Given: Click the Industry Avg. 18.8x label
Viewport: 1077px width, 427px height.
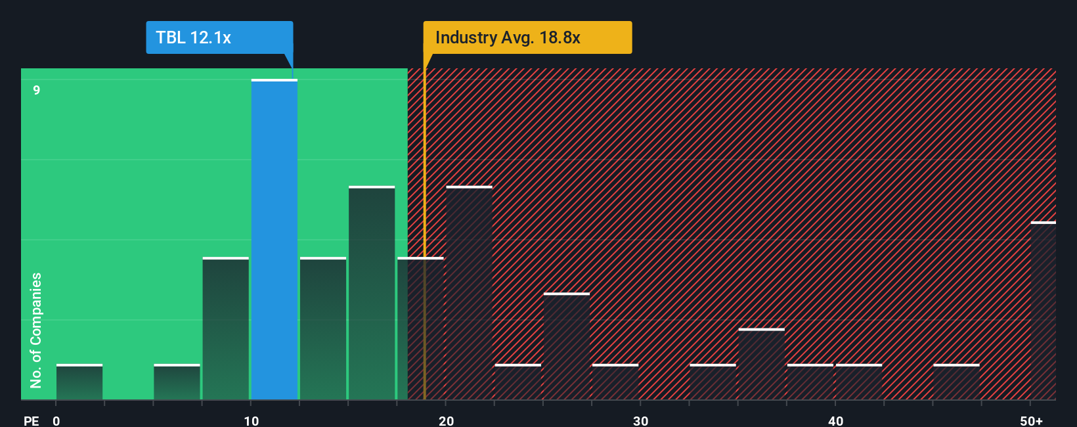Looking at the screenshot, I should tap(527, 37).
